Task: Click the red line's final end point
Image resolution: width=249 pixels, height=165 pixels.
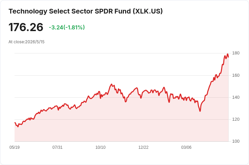Action: pos(228,57)
